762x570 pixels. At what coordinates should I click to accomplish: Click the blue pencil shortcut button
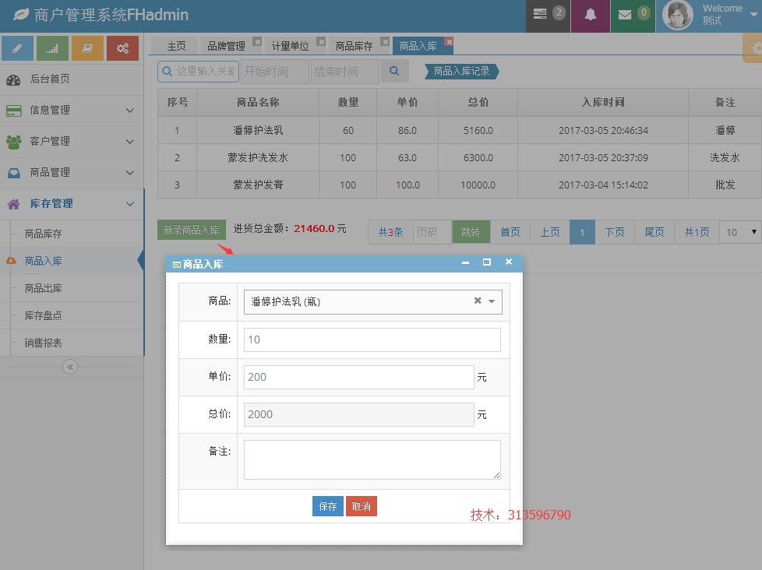coord(17,48)
